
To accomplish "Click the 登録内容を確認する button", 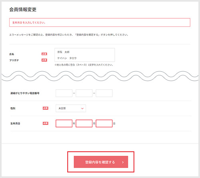I will [101, 162].
